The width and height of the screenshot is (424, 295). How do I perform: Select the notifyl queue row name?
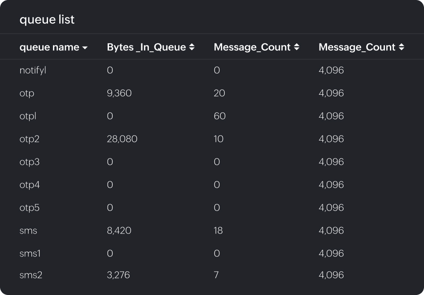pyautogui.click(x=33, y=70)
